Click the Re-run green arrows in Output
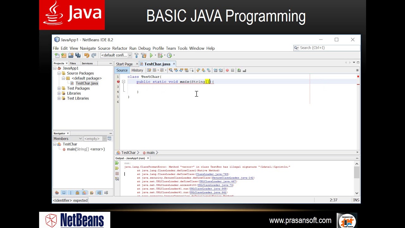The height and width of the screenshot is (228, 405). coord(117,163)
